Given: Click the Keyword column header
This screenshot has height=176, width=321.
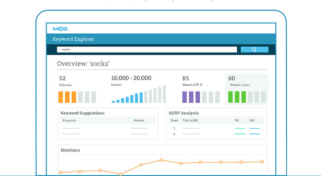Looking at the screenshot, I should click(x=69, y=120).
